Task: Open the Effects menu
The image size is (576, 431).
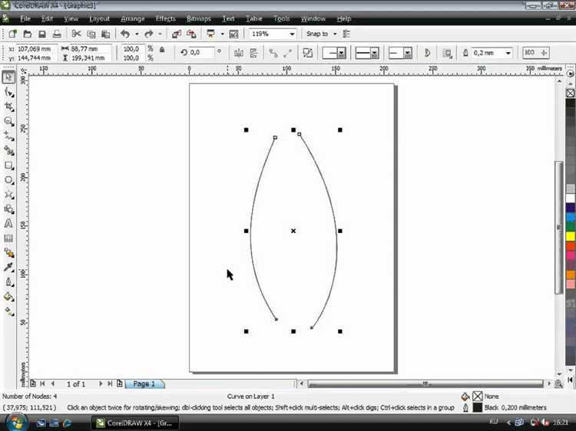Action: pyautogui.click(x=165, y=18)
